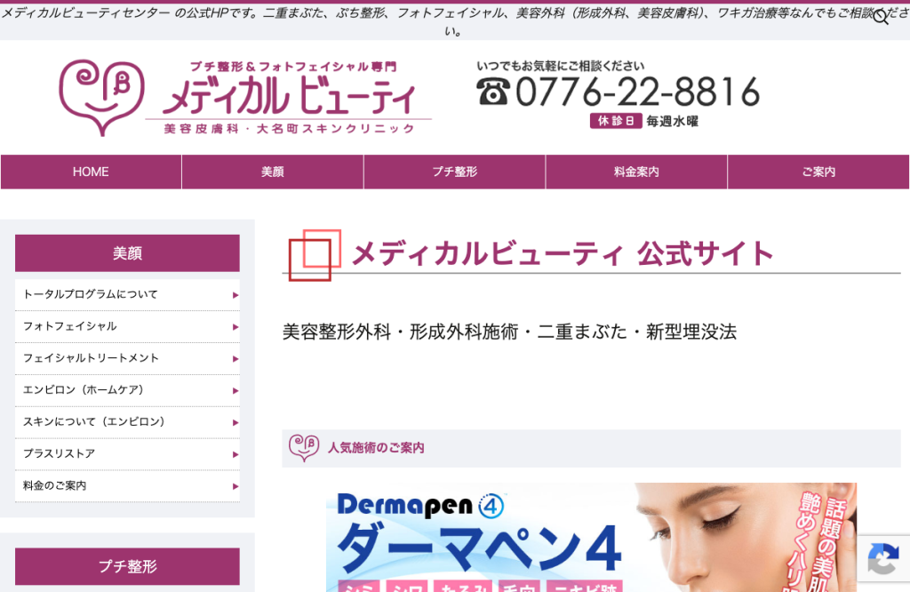This screenshot has height=592, width=910.
Task: Open the ご案内 navigation menu item
Action: point(818,172)
